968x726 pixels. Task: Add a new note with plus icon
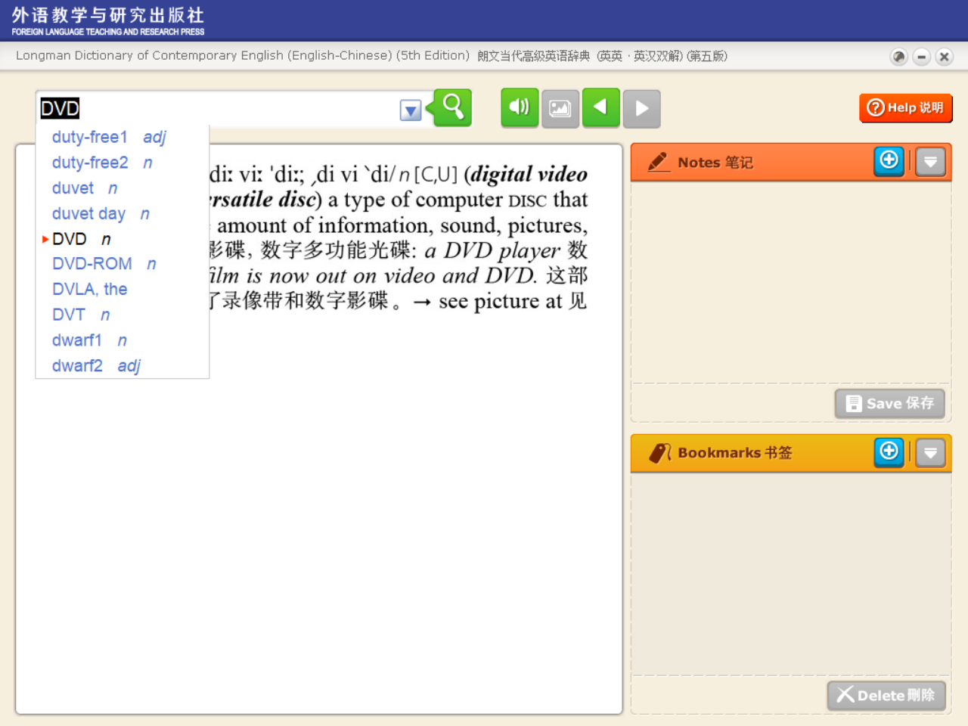[889, 161]
